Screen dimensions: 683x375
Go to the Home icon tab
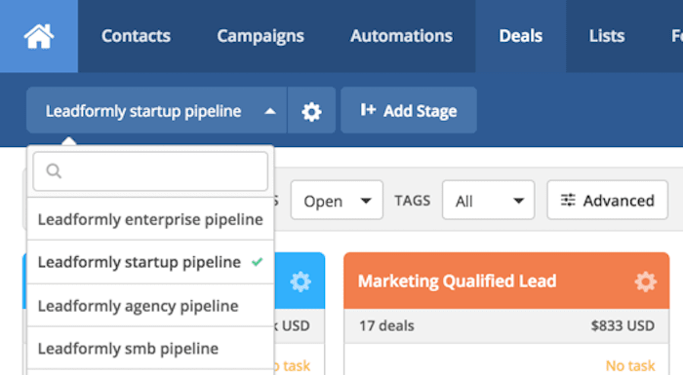coord(39,36)
